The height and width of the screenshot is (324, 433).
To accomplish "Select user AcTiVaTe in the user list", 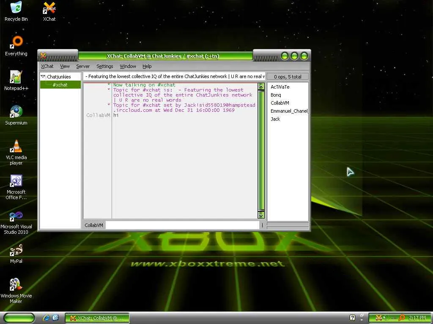I will point(280,87).
